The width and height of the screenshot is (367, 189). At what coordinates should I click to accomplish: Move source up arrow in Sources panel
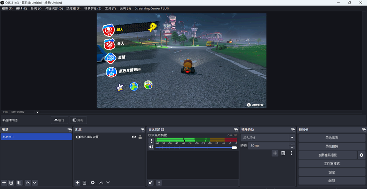(x=101, y=183)
